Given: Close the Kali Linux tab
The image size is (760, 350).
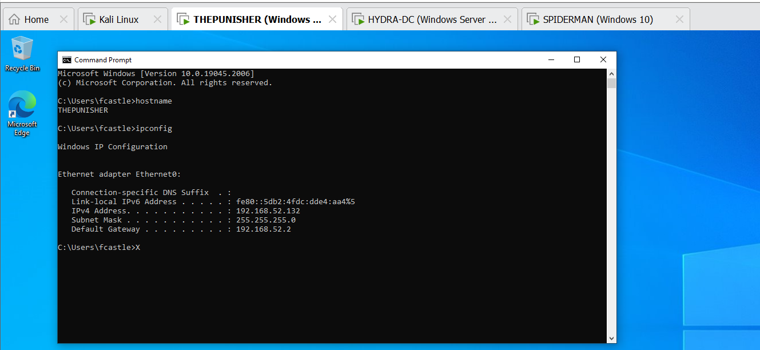Looking at the screenshot, I should 158,19.
